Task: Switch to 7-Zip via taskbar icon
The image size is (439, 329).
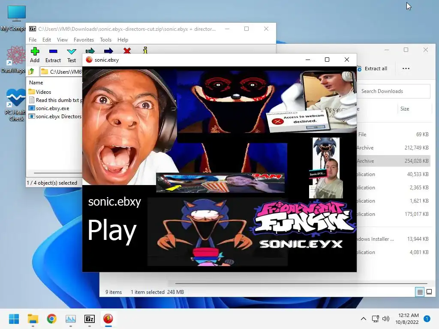Action: pyautogui.click(x=89, y=319)
